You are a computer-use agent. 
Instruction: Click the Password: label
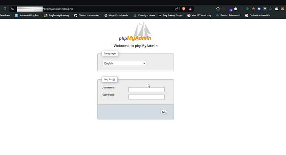pyautogui.click(x=108, y=95)
